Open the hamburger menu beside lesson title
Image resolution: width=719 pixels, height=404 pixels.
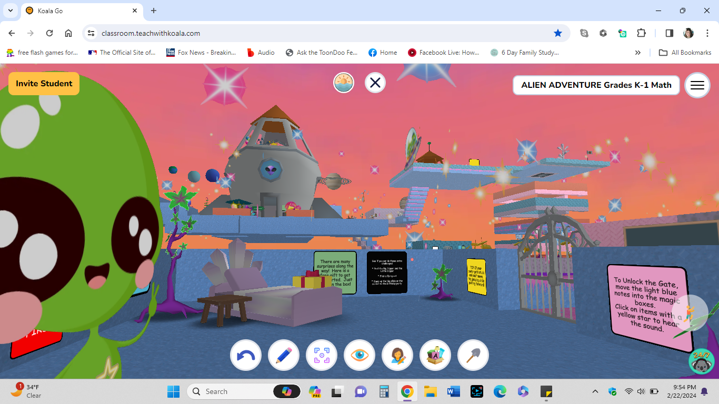pos(697,85)
